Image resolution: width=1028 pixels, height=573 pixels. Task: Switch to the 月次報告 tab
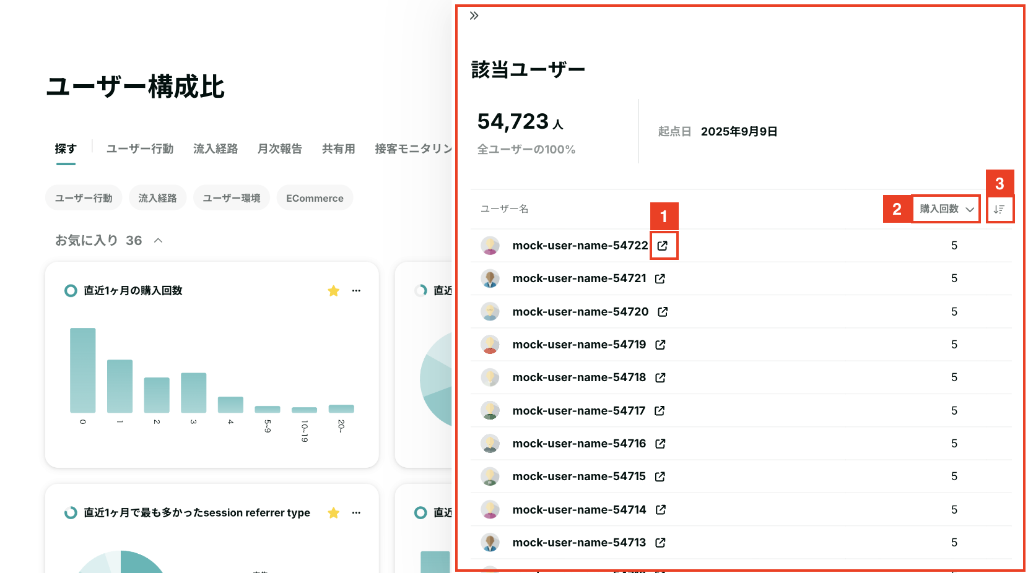pos(280,149)
